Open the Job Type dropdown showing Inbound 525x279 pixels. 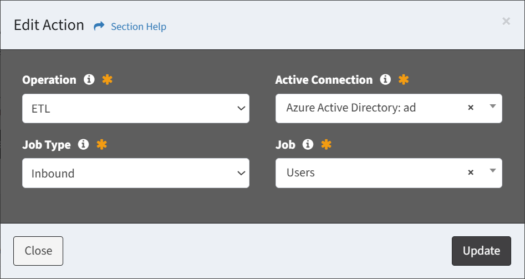click(136, 173)
